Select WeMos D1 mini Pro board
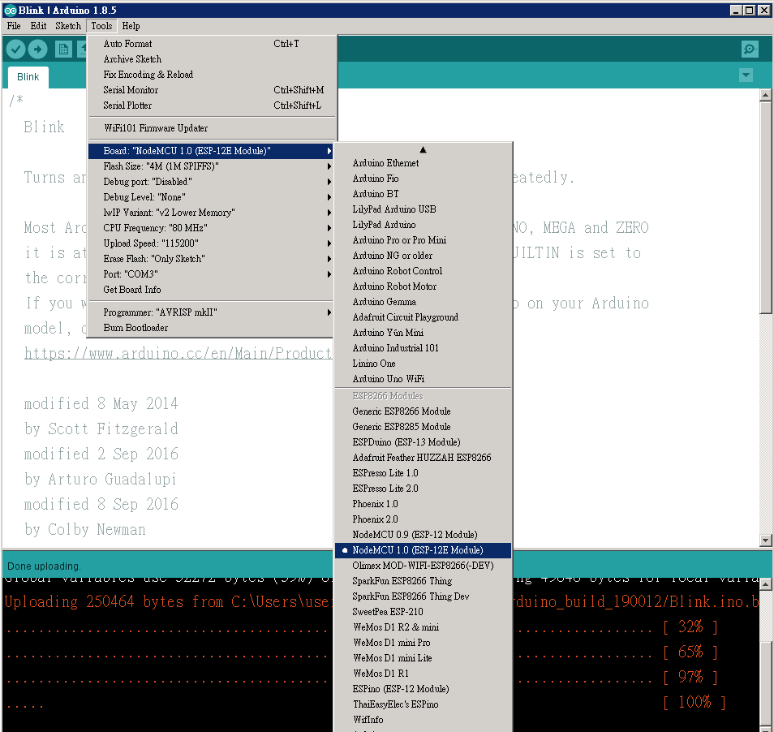774x732 pixels. pos(423,642)
